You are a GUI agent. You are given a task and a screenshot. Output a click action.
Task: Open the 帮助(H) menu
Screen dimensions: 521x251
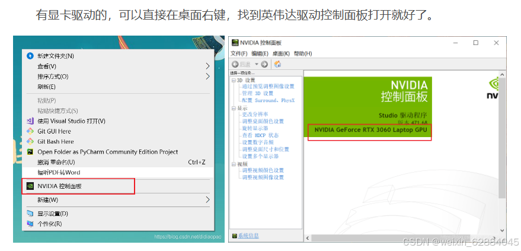(x=303, y=53)
